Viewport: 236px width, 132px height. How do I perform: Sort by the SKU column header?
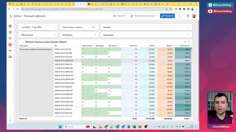click(56, 45)
